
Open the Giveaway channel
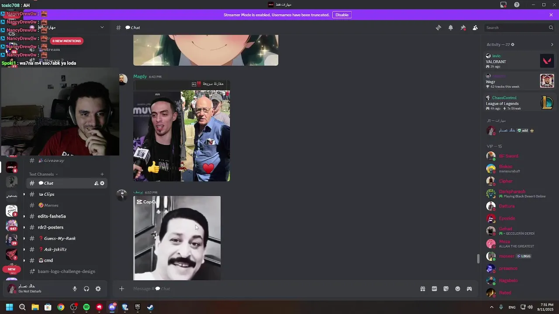[x=66, y=160]
